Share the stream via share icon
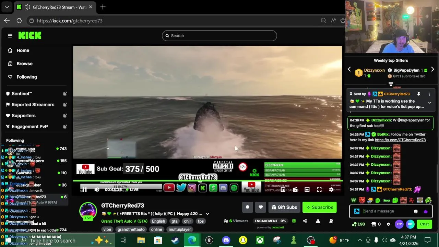439x247 pixels. tap(305, 221)
